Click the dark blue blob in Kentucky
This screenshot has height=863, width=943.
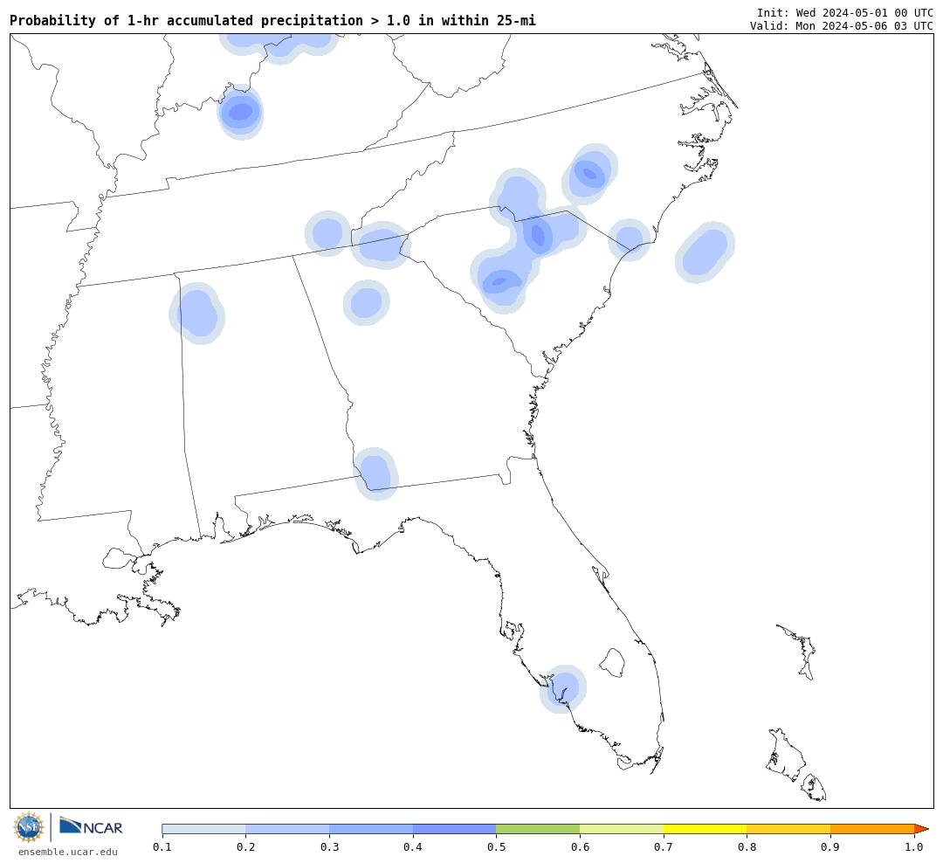pos(240,112)
